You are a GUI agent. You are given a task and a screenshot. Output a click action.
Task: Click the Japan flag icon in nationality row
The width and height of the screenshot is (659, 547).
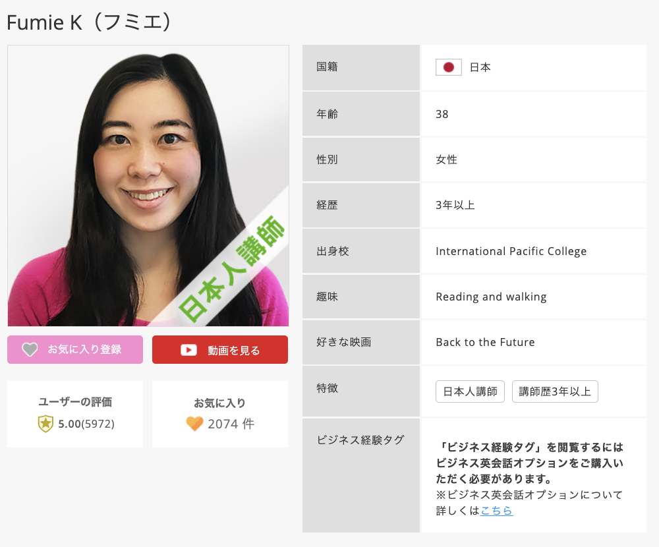(x=448, y=67)
